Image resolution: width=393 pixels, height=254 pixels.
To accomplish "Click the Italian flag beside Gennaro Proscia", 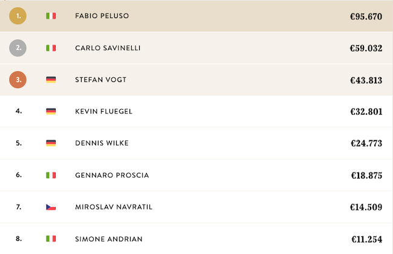I will tap(51, 175).
